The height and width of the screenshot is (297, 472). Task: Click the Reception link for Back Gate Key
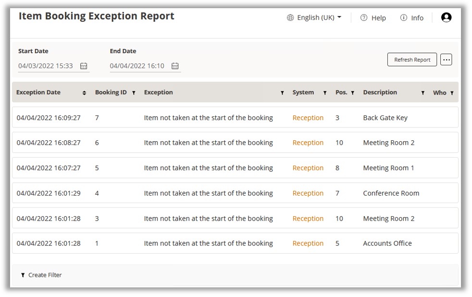click(x=308, y=118)
